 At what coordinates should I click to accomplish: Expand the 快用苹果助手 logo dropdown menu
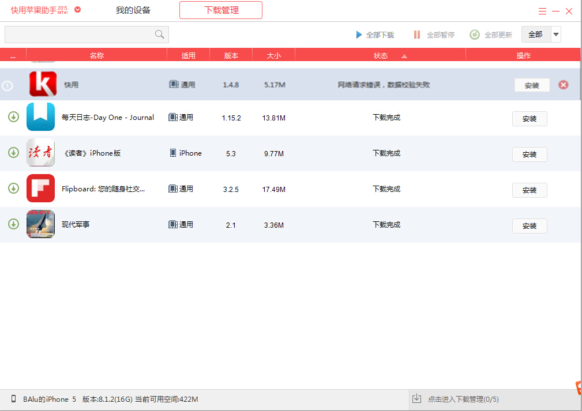(x=78, y=10)
